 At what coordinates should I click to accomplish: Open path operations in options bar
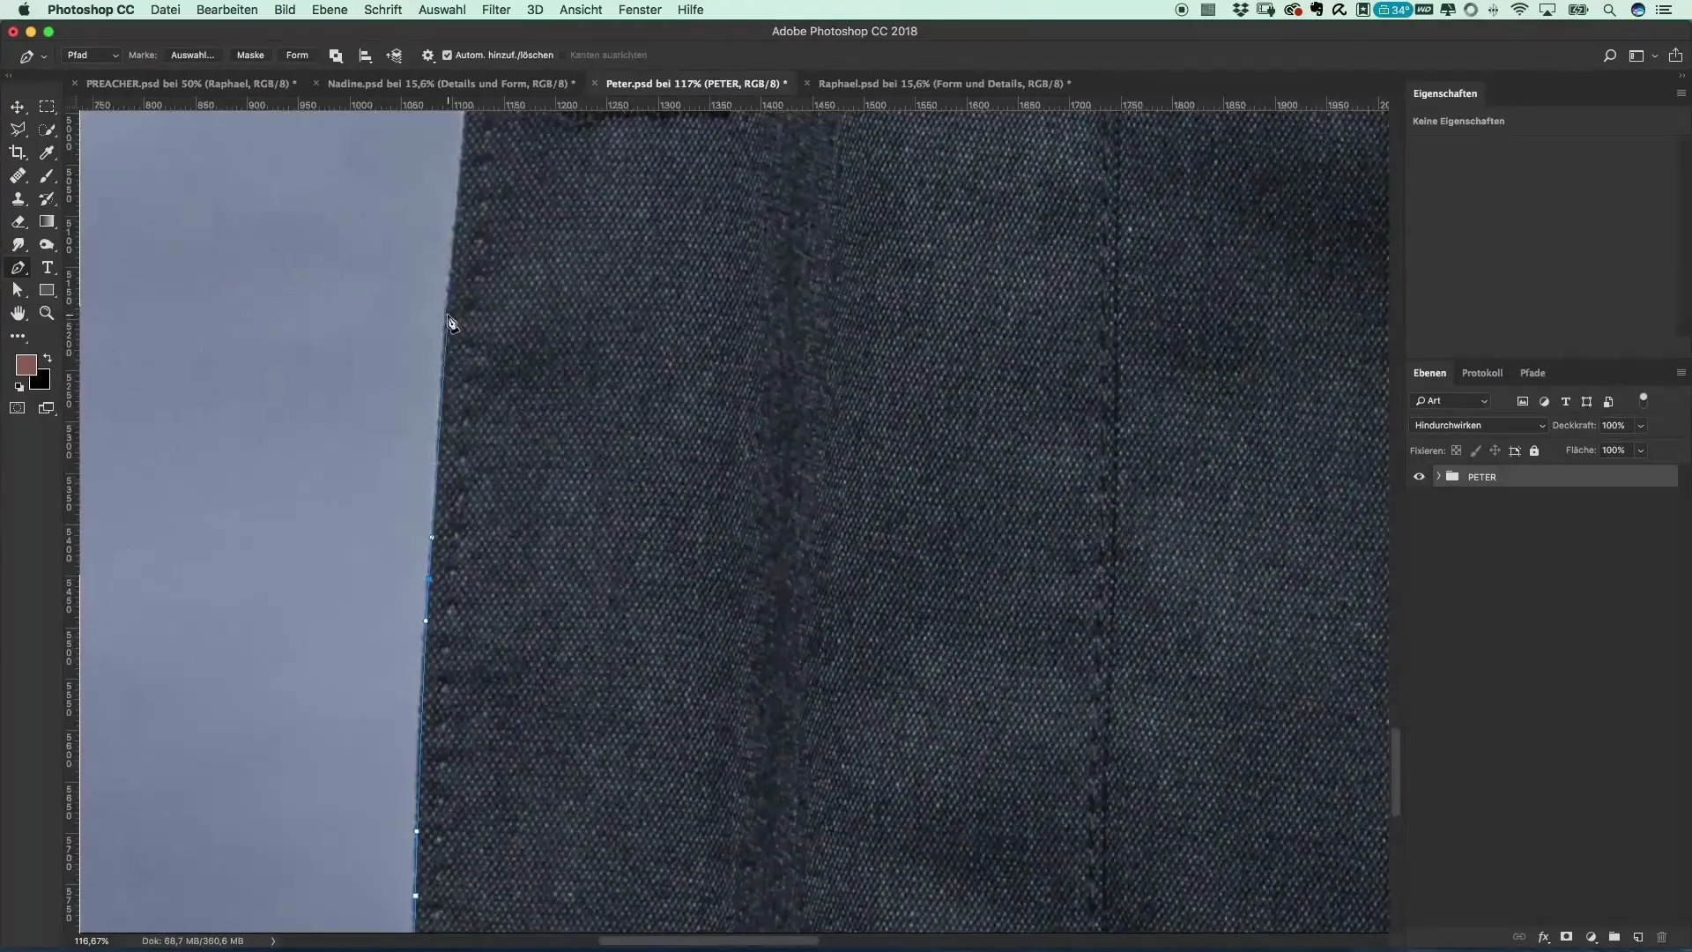tap(336, 56)
